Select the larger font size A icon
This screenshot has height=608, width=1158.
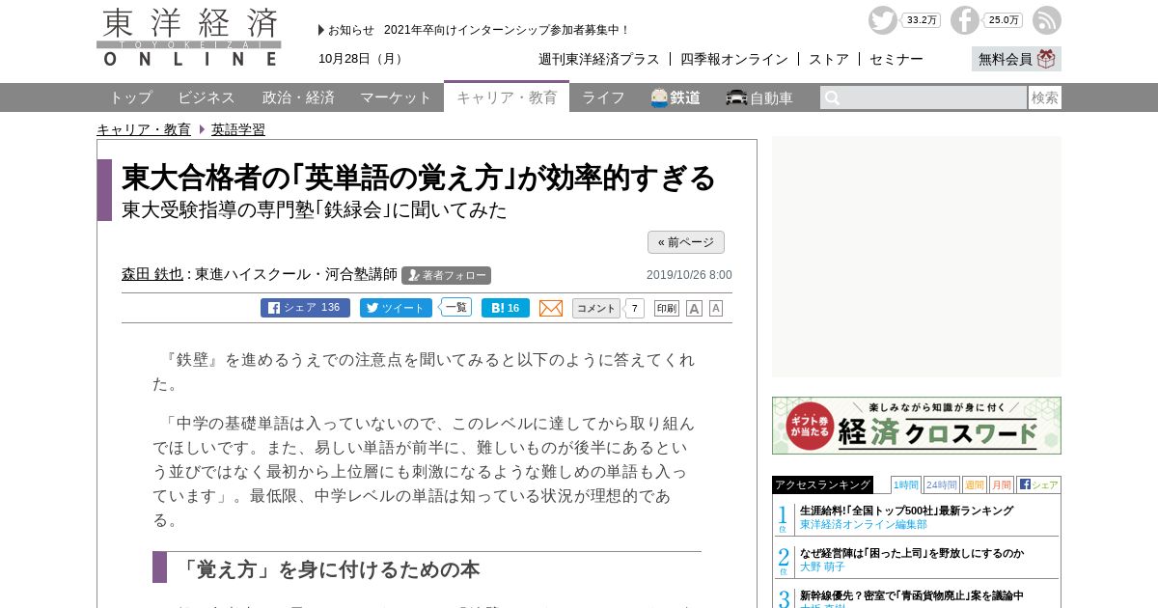click(694, 308)
